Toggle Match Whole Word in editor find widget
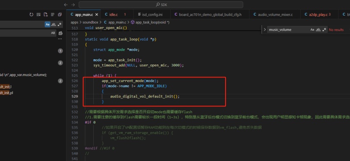350x161 pixels. point(318,29)
